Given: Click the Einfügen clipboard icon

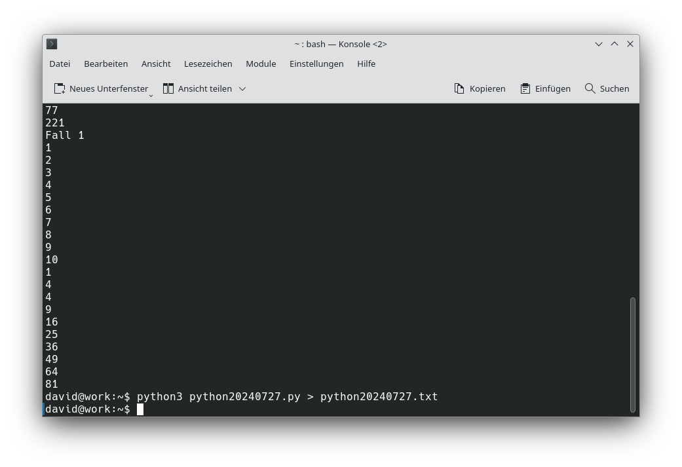Looking at the screenshot, I should [525, 88].
